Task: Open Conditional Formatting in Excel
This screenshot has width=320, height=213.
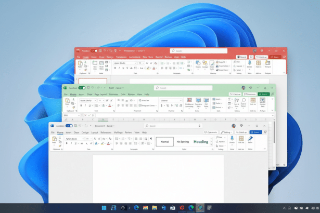Action: pos(189,102)
